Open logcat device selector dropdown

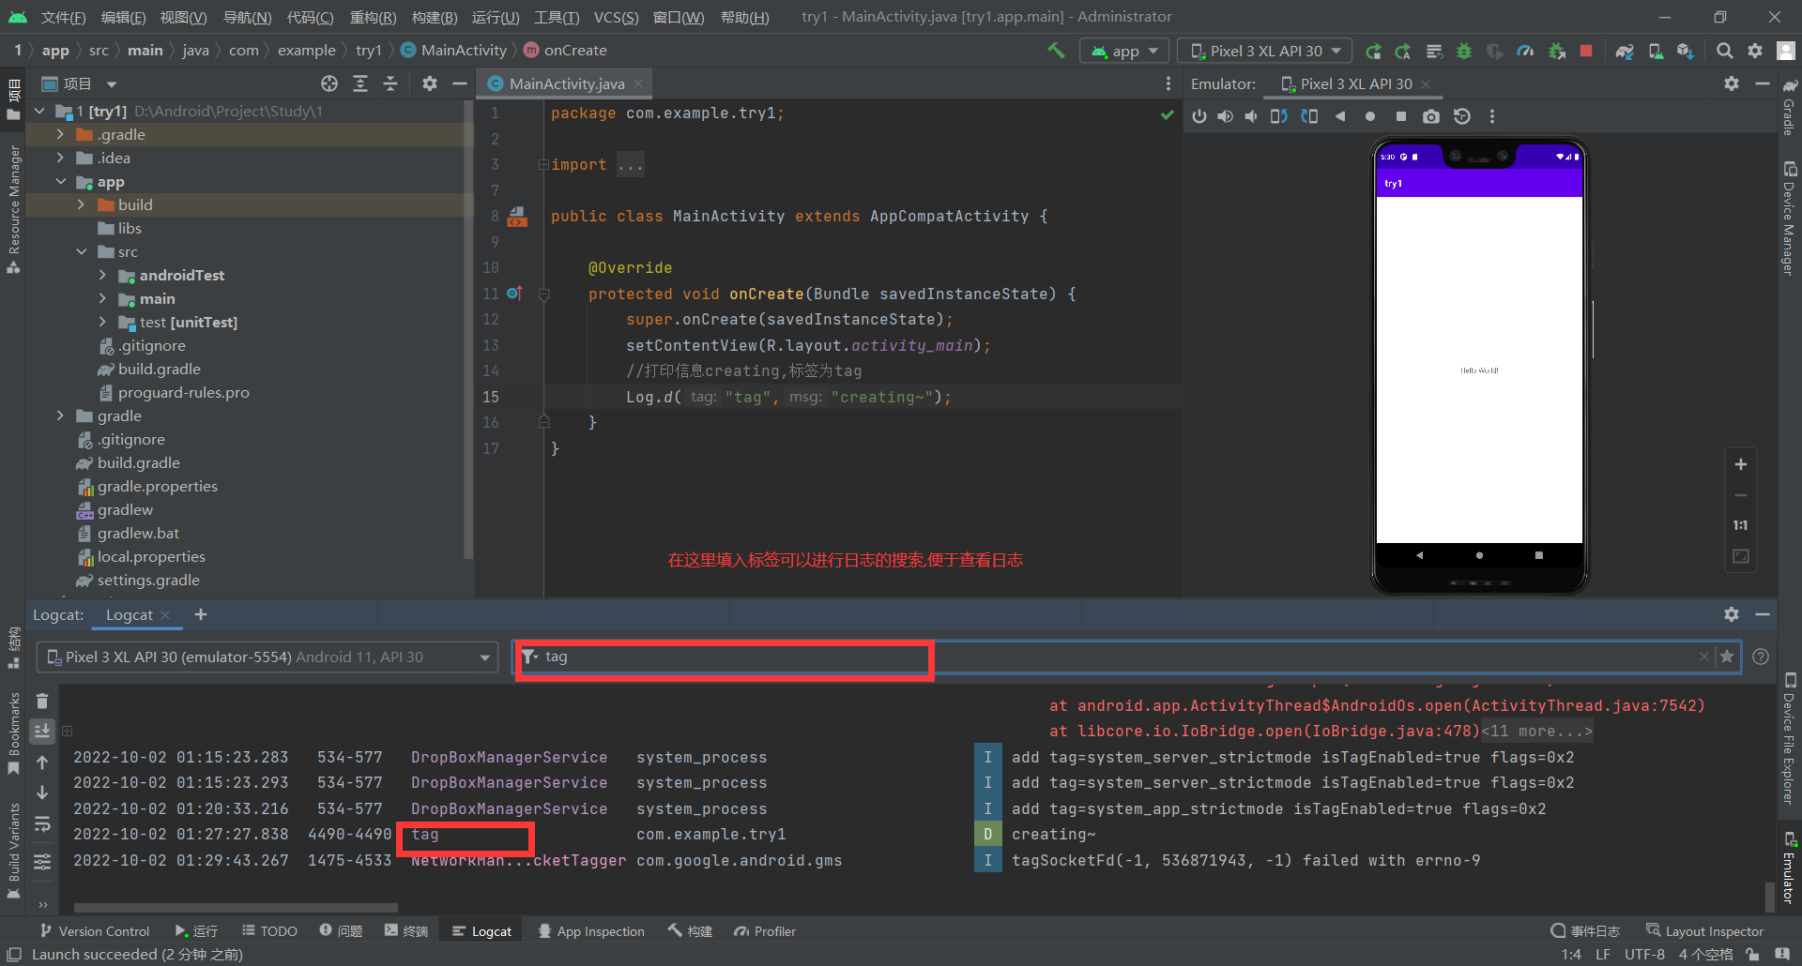pyautogui.click(x=267, y=657)
